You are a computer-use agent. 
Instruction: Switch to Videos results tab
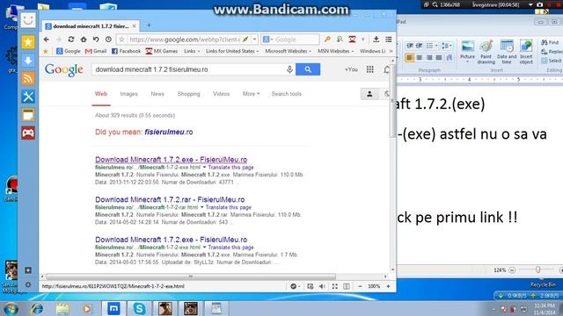click(221, 94)
